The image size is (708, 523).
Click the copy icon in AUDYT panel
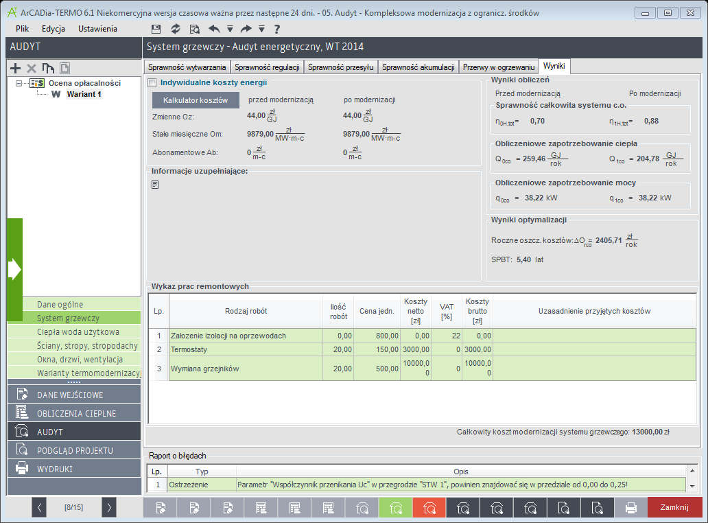48,68
